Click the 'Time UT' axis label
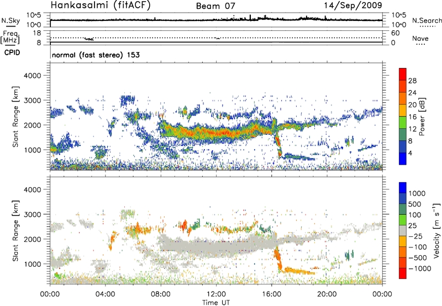This screenshot has height=306, width=442. coord(216,302)
